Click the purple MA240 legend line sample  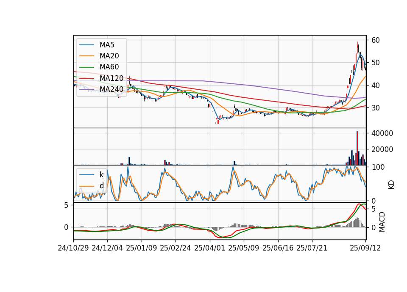86,89
